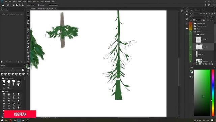
Task: Open the search icon at top right
Action: [206, 5]
